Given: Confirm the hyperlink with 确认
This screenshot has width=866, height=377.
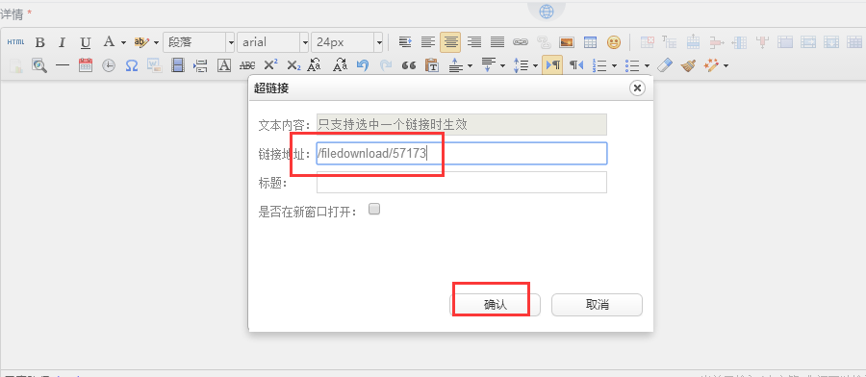Looking at the screenshot, I should (495, 305).
